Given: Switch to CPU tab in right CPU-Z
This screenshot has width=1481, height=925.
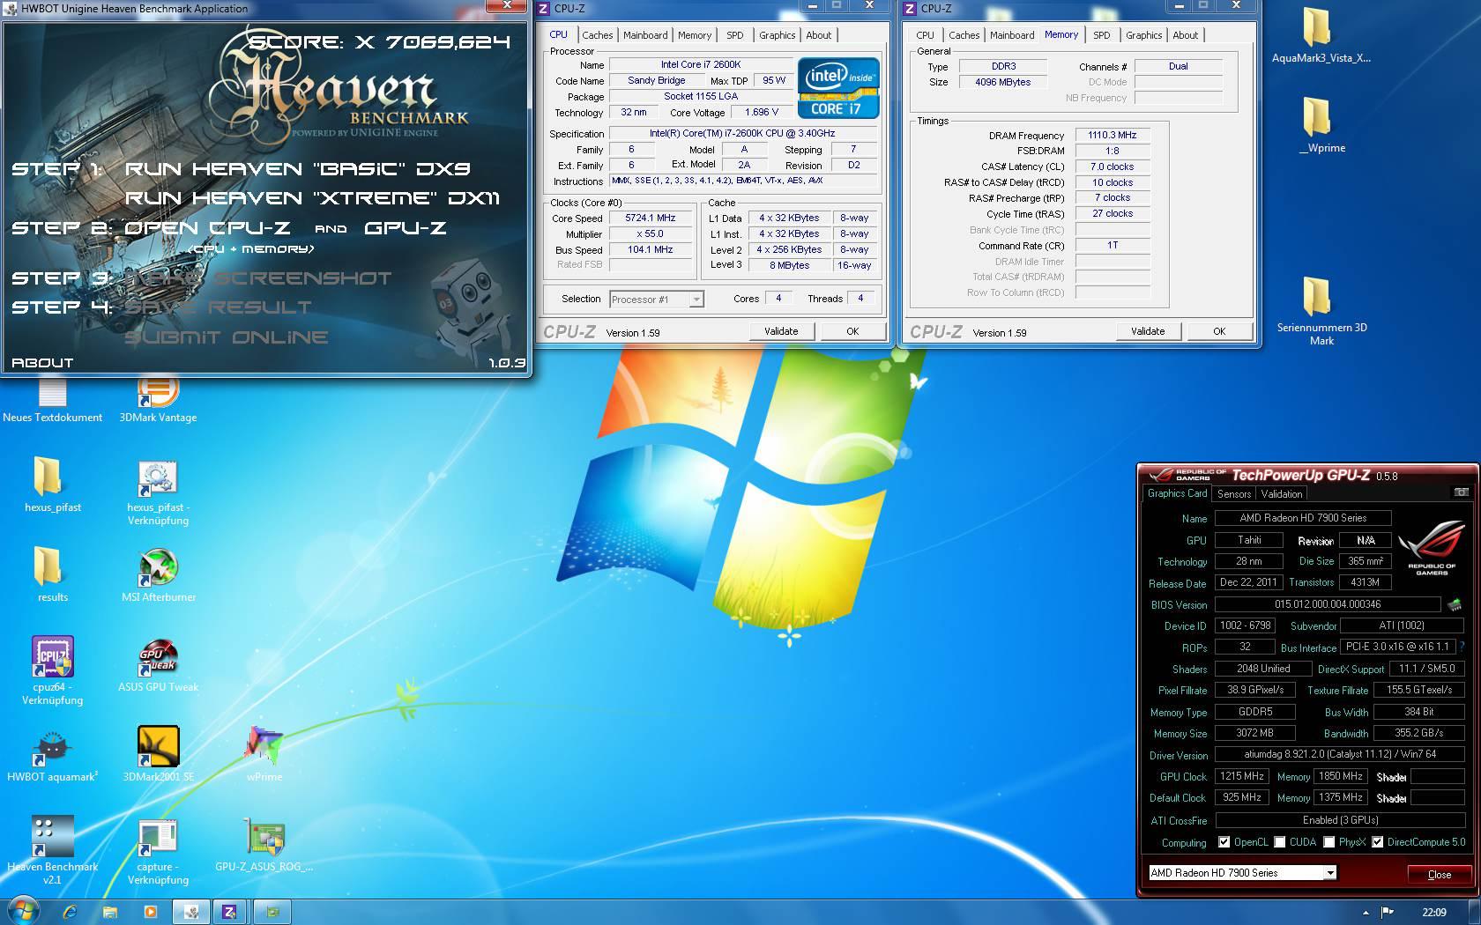Looking at the screenshot, I should [x=925, y=35].
